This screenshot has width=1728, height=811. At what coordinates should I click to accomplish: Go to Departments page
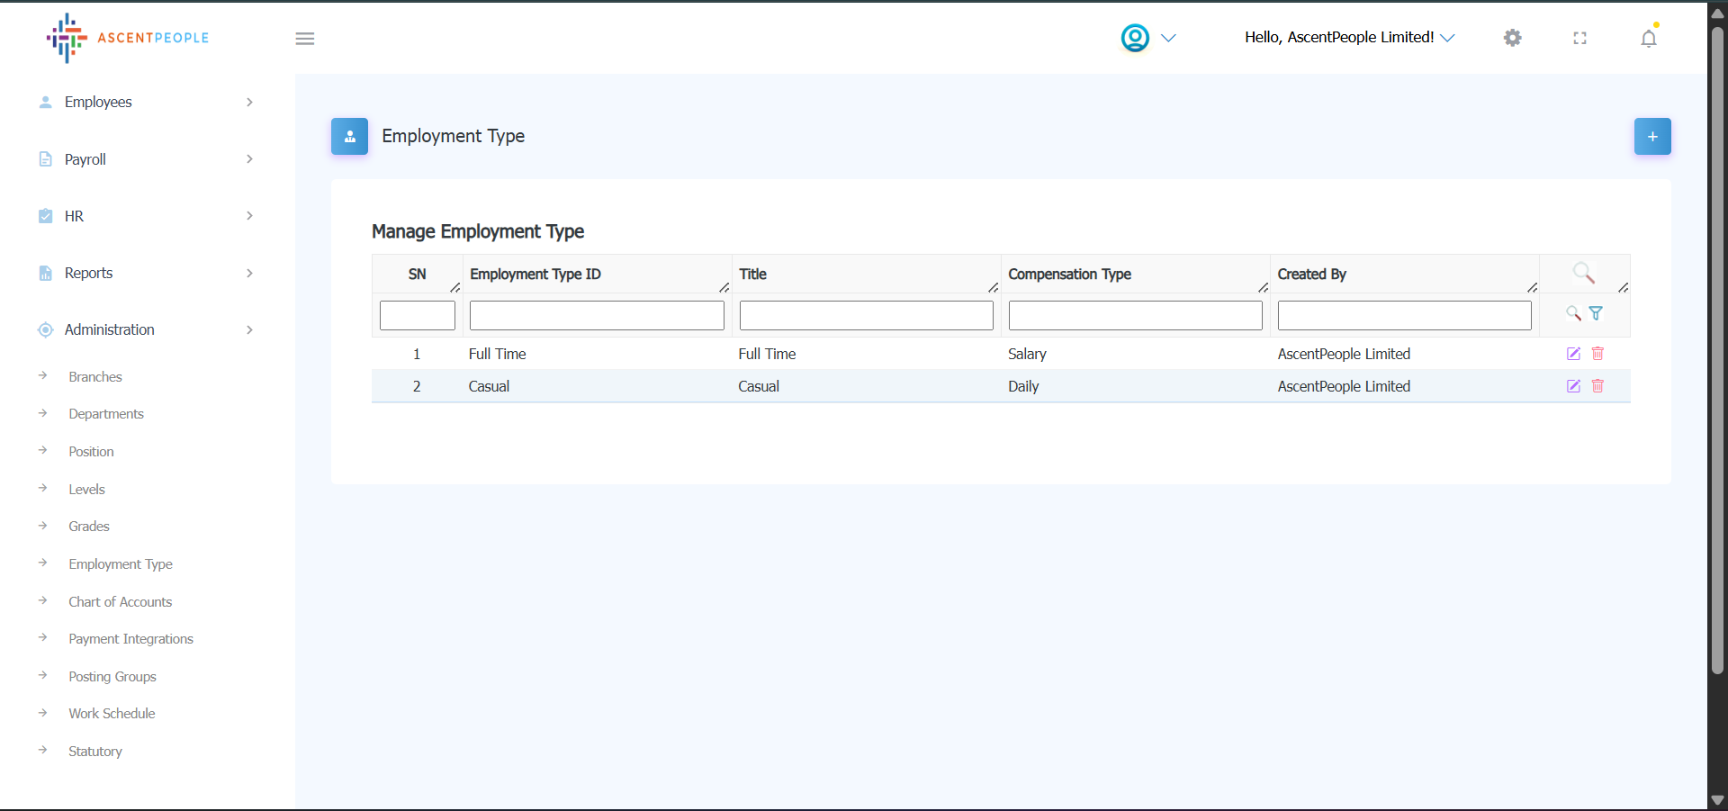coord(106,414)
